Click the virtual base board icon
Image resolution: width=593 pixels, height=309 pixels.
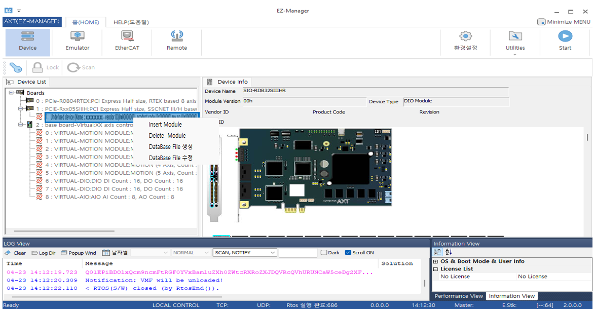pyautogui.click(x=29, y=124)
